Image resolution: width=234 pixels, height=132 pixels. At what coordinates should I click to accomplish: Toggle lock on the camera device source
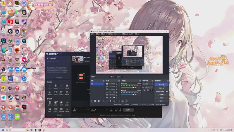(x=116, y=95)
